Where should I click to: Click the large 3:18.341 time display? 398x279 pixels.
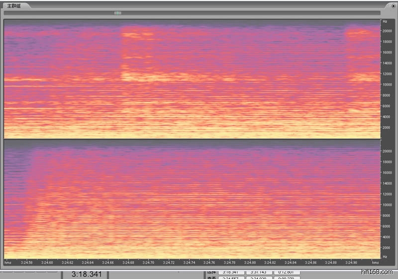[x=87, y=274]
